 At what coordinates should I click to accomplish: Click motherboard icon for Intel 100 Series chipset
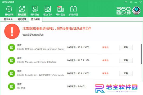(x=12, y=47)
